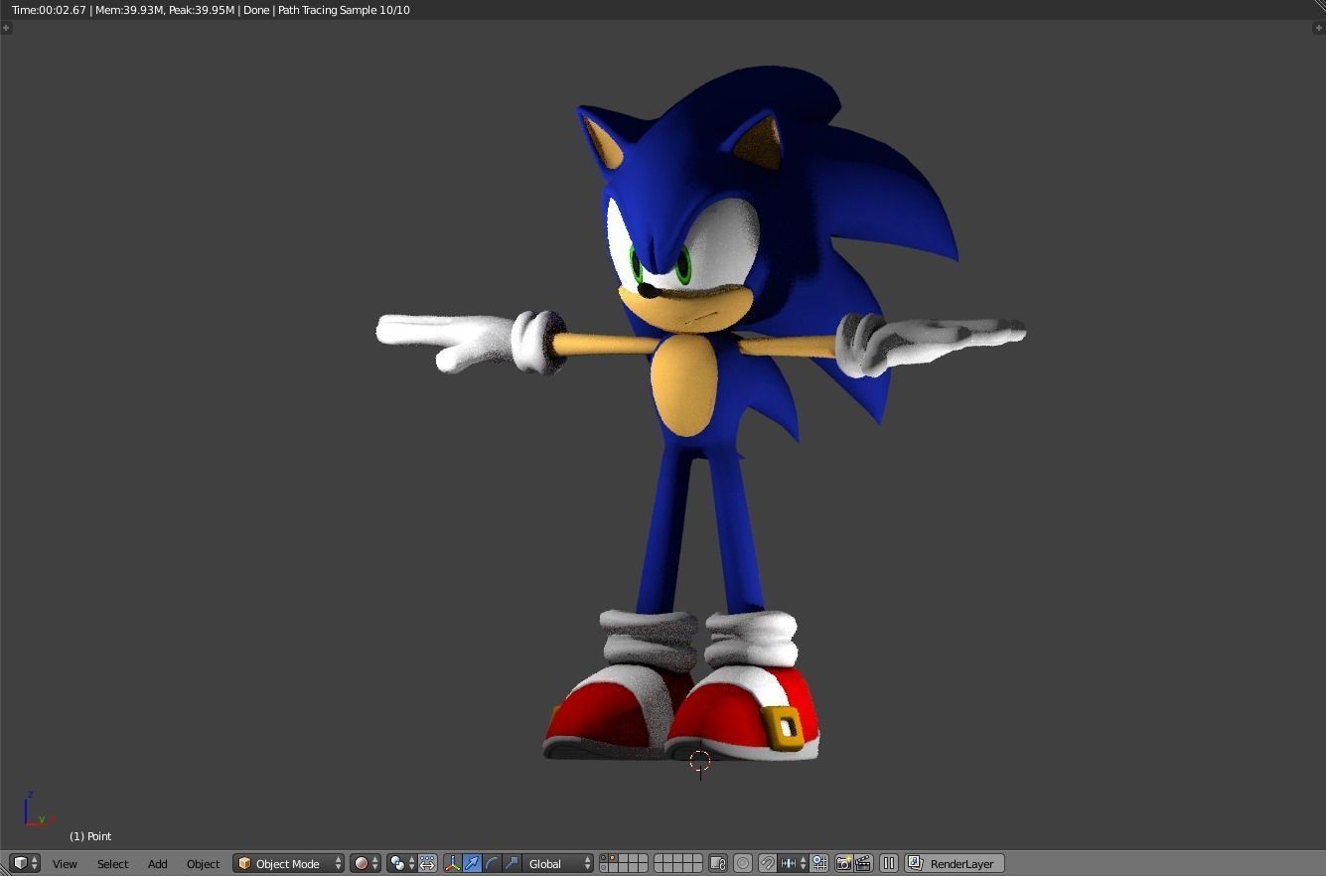The height and width of the screenshot is (876, 1326).
Task: Open the pivot point selector
Action: point(402,863)
